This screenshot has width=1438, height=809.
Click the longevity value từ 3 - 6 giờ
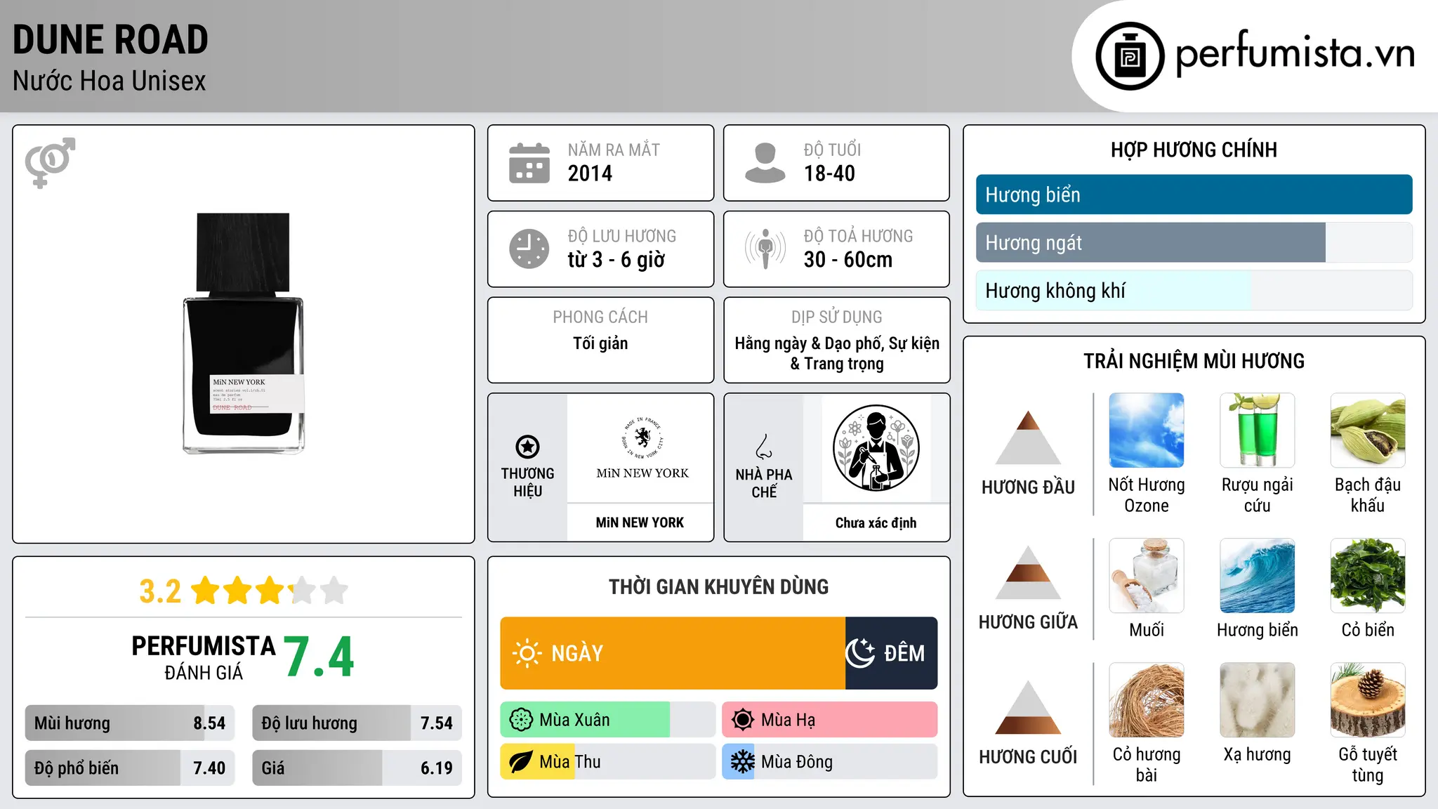[616, 260]
